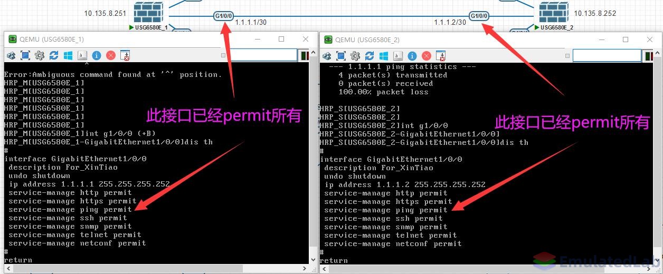The image size is (663, 274).
Task: Maximize the QEMU (USG6580E_1) window
Action: click(x=281, y=39)
